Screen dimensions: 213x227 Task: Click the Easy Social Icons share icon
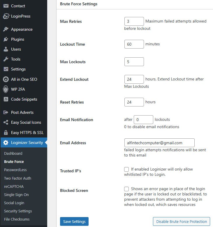pyautogui.click(x=6, y=122)
